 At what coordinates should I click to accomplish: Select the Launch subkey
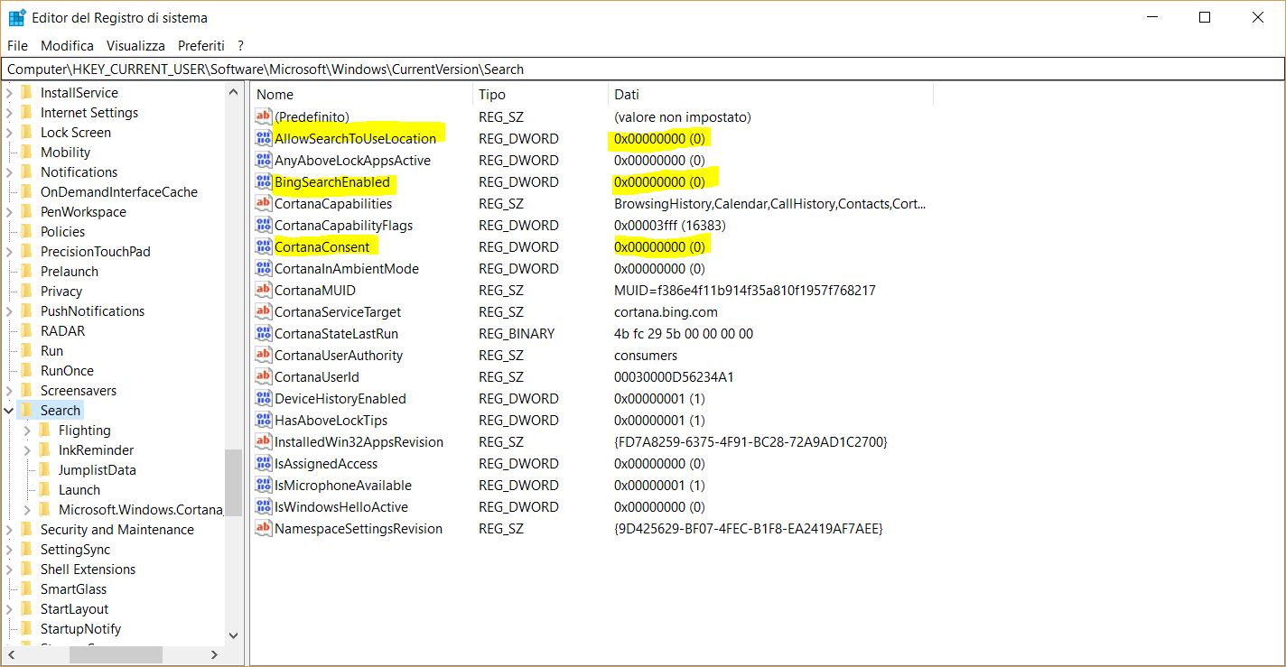click(79, 489)
